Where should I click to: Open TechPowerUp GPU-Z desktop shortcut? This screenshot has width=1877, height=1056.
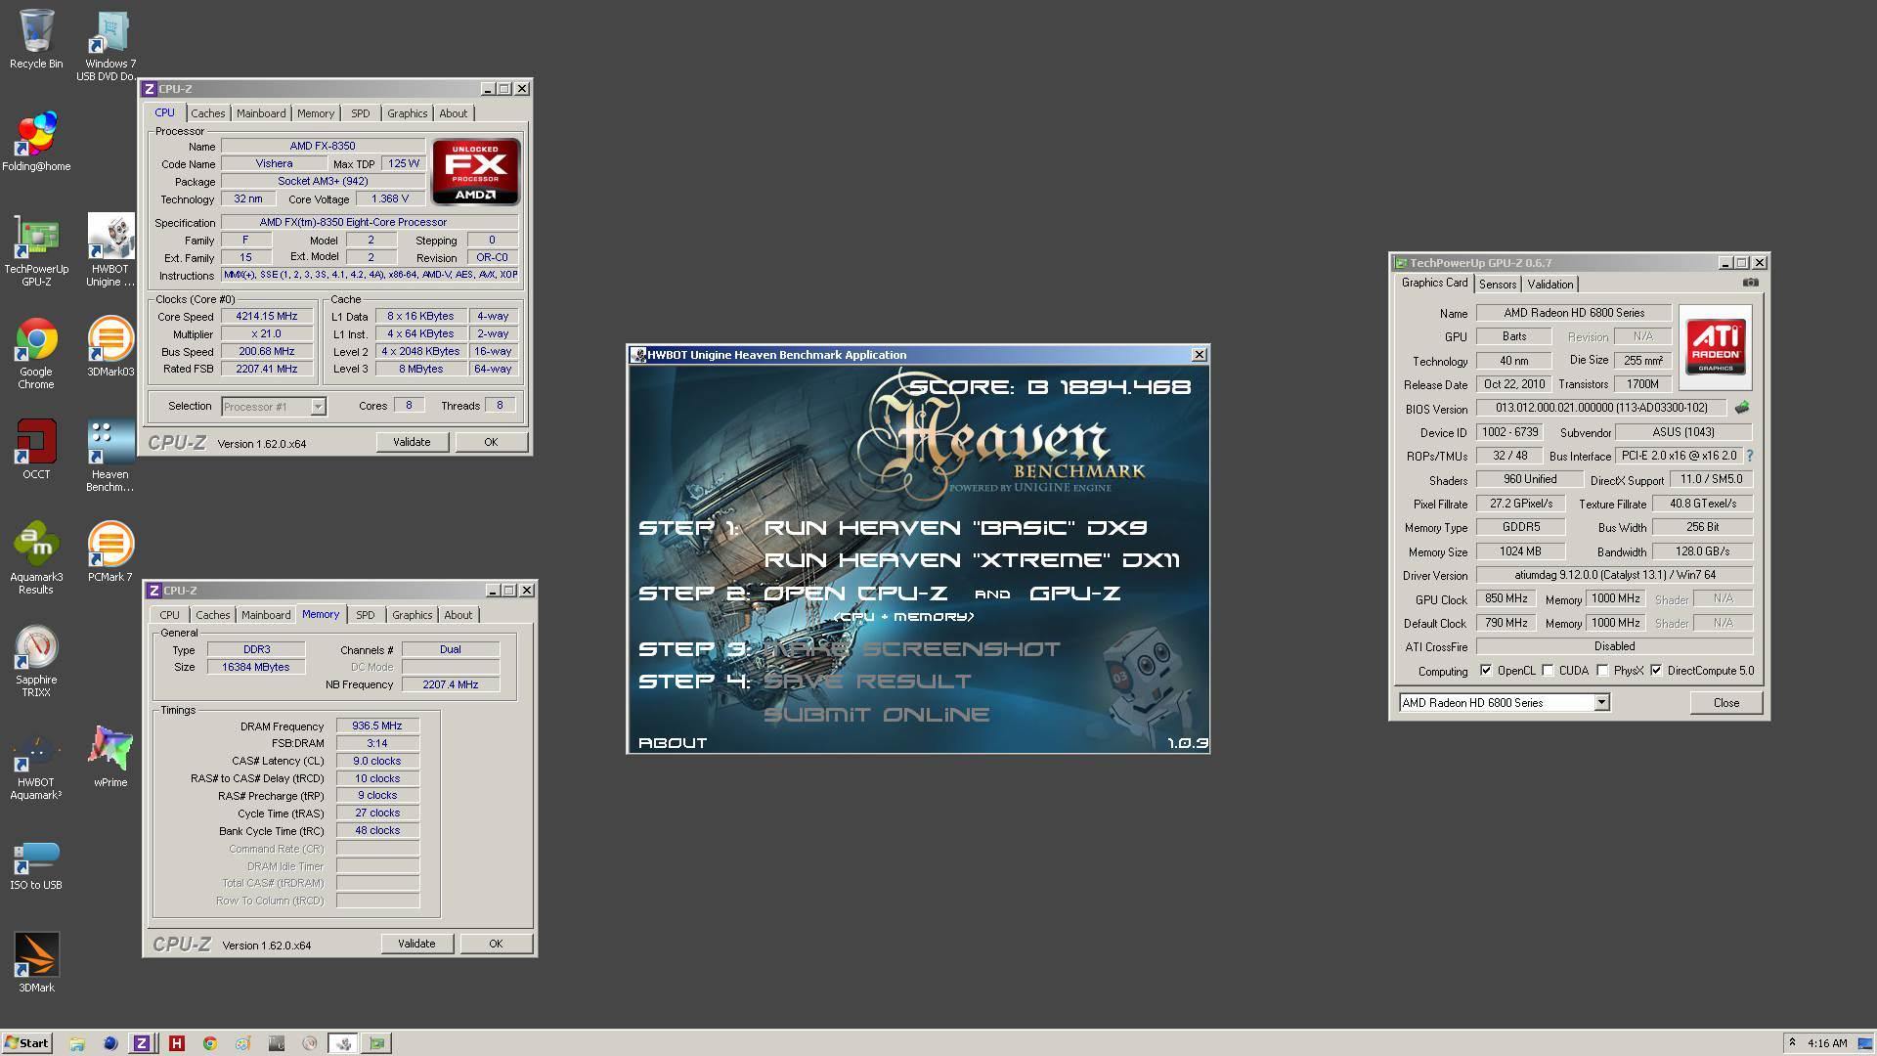tap(36, 250)
